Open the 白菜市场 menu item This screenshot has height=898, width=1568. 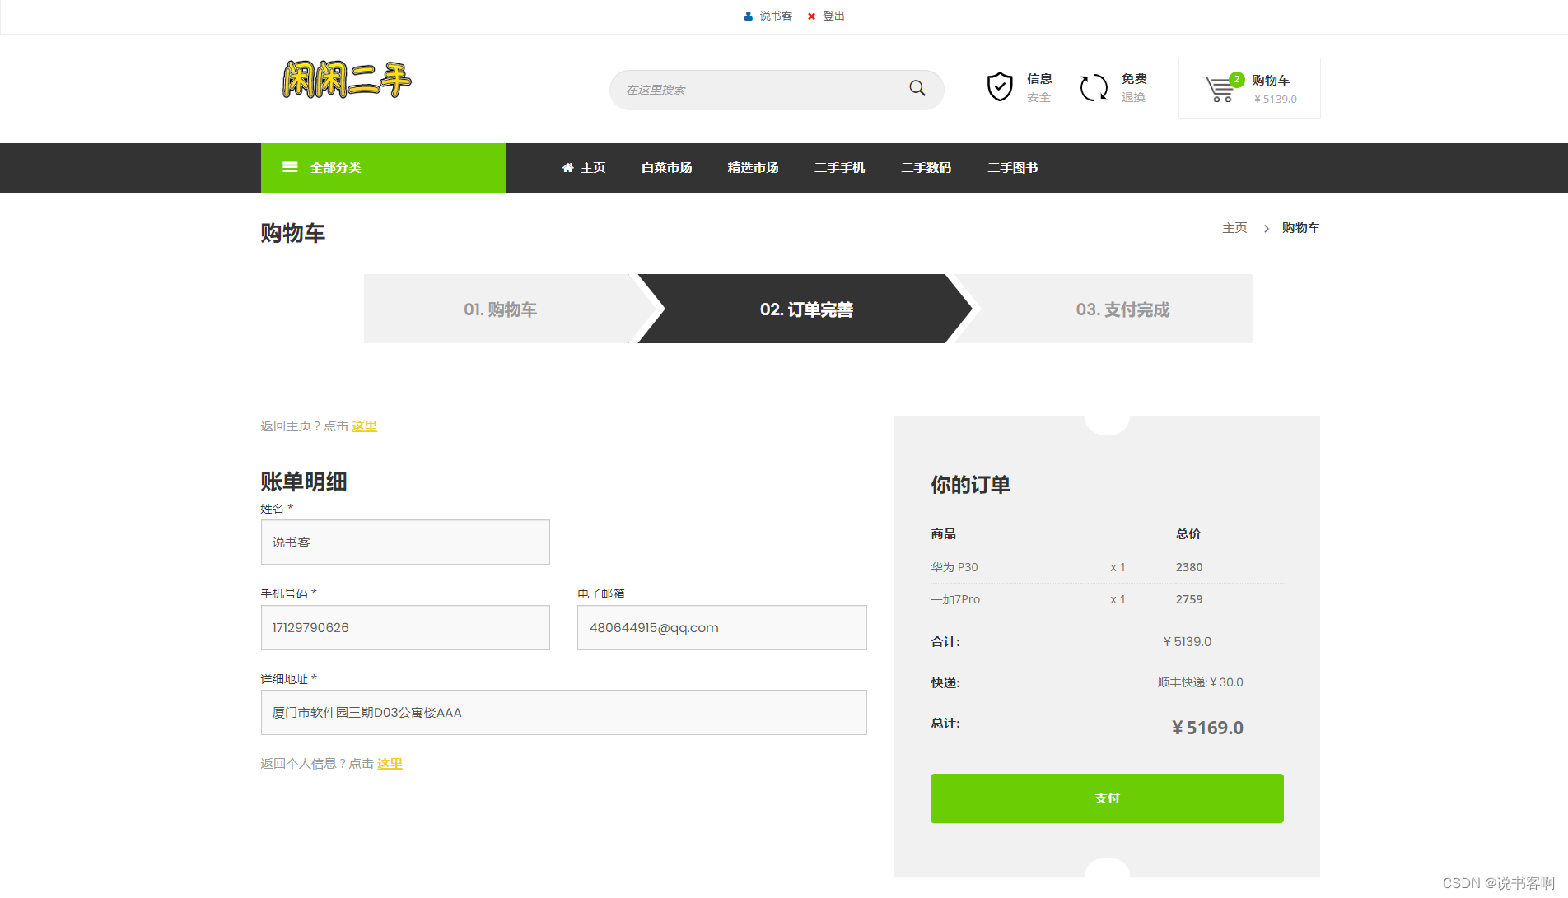(x=667, y=168)
